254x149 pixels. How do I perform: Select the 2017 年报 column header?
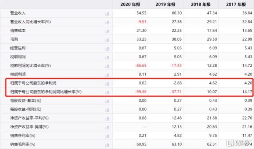pyautogui.click(x=236, y=4)
